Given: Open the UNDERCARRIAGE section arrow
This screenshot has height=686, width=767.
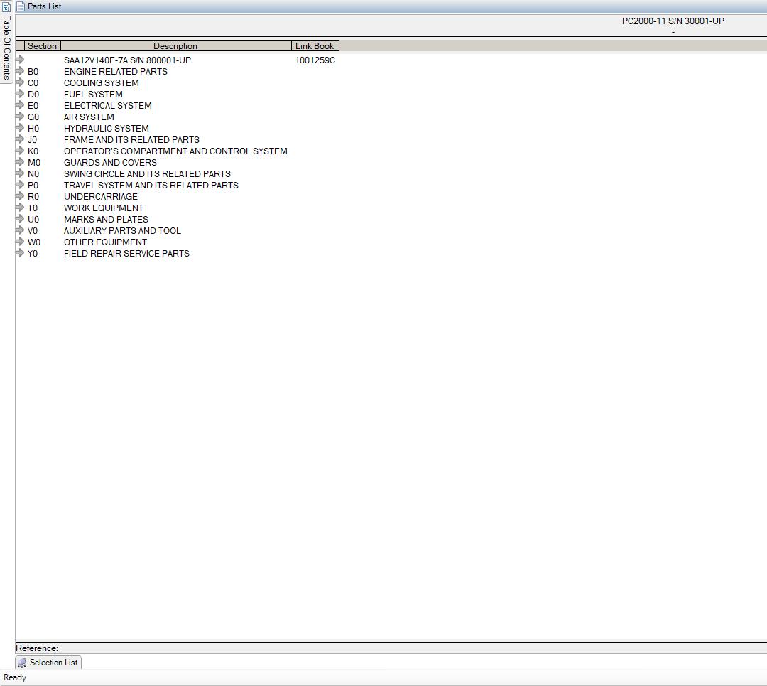Looking at the screenshot, I should pos(20,196).
